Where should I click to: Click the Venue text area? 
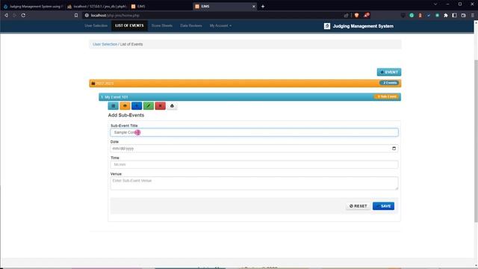tap(254, 183)
